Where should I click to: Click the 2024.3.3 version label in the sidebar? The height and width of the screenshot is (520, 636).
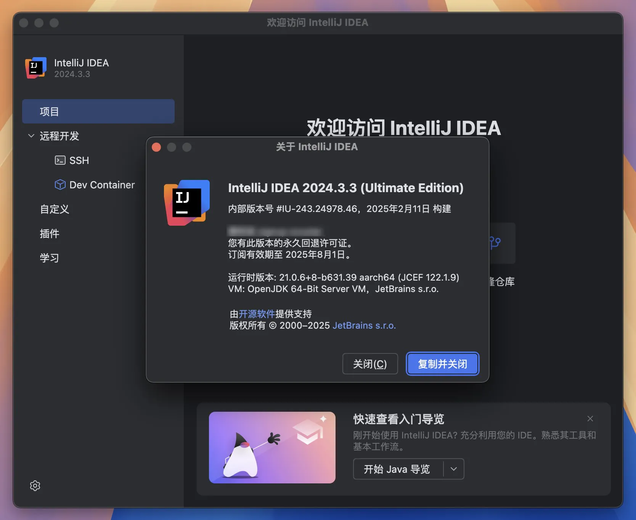coord(72,74)
